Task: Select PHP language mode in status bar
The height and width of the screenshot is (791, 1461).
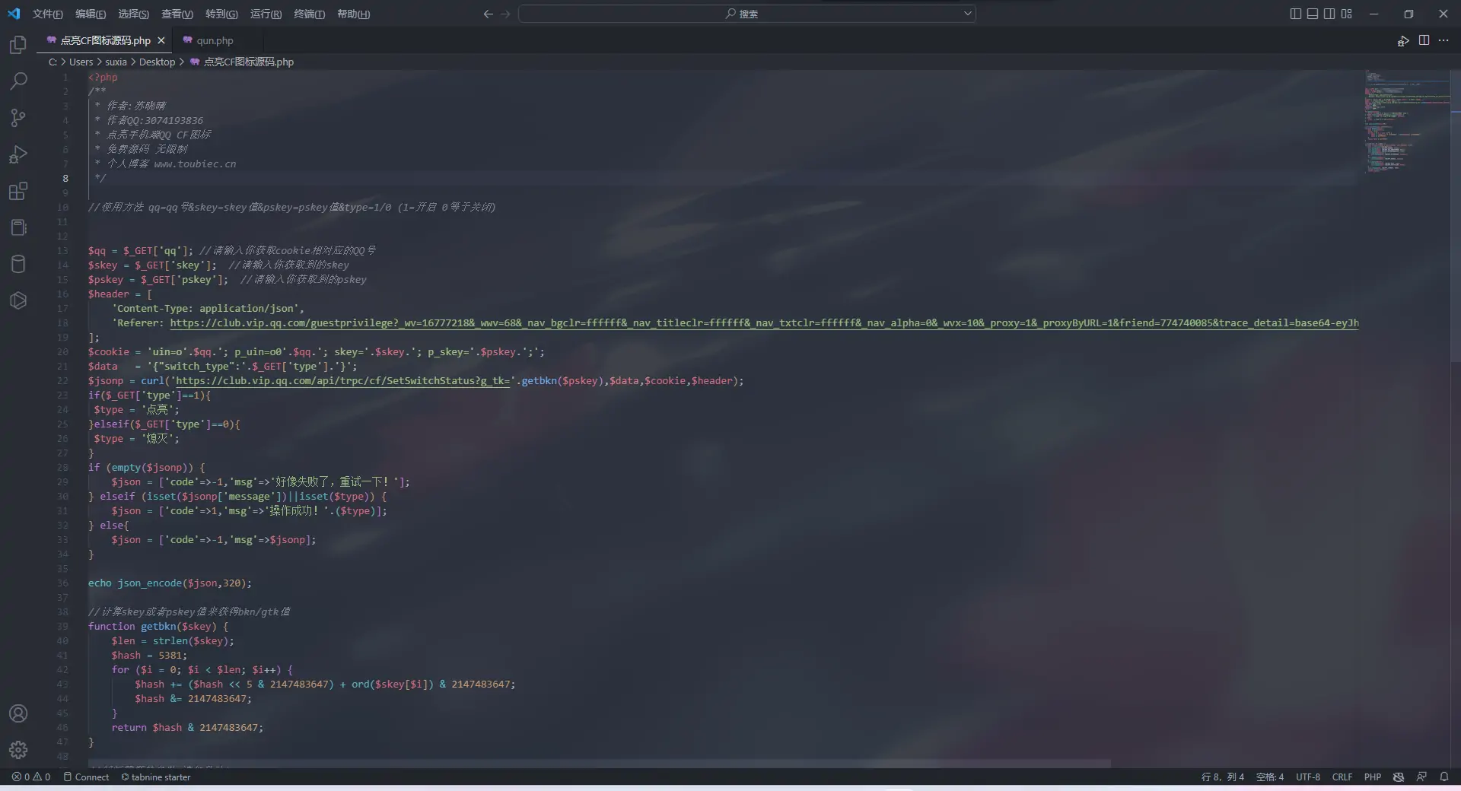Action: click(x=1372, y=777)
